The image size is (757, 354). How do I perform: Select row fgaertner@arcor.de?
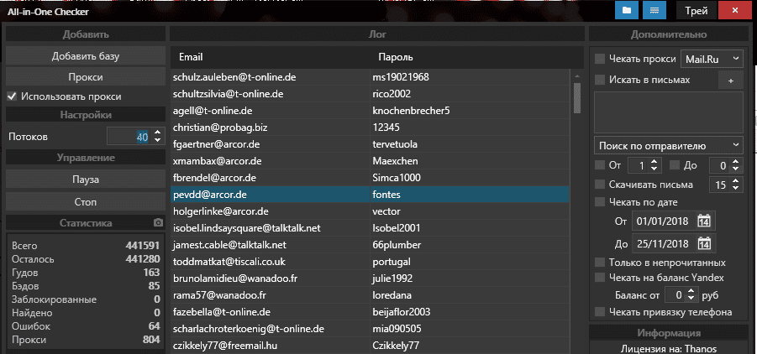point(370,144)
